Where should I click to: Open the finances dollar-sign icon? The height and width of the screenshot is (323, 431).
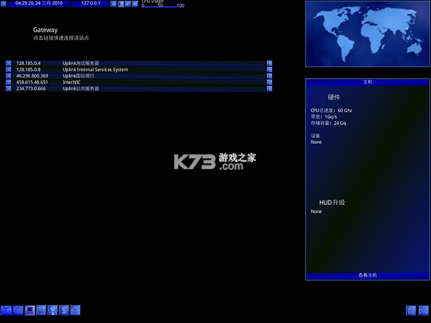(64, 310)
